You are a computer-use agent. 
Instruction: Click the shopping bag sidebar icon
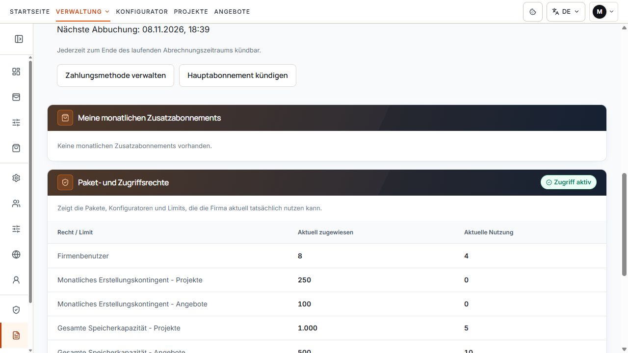coord(16,148)
